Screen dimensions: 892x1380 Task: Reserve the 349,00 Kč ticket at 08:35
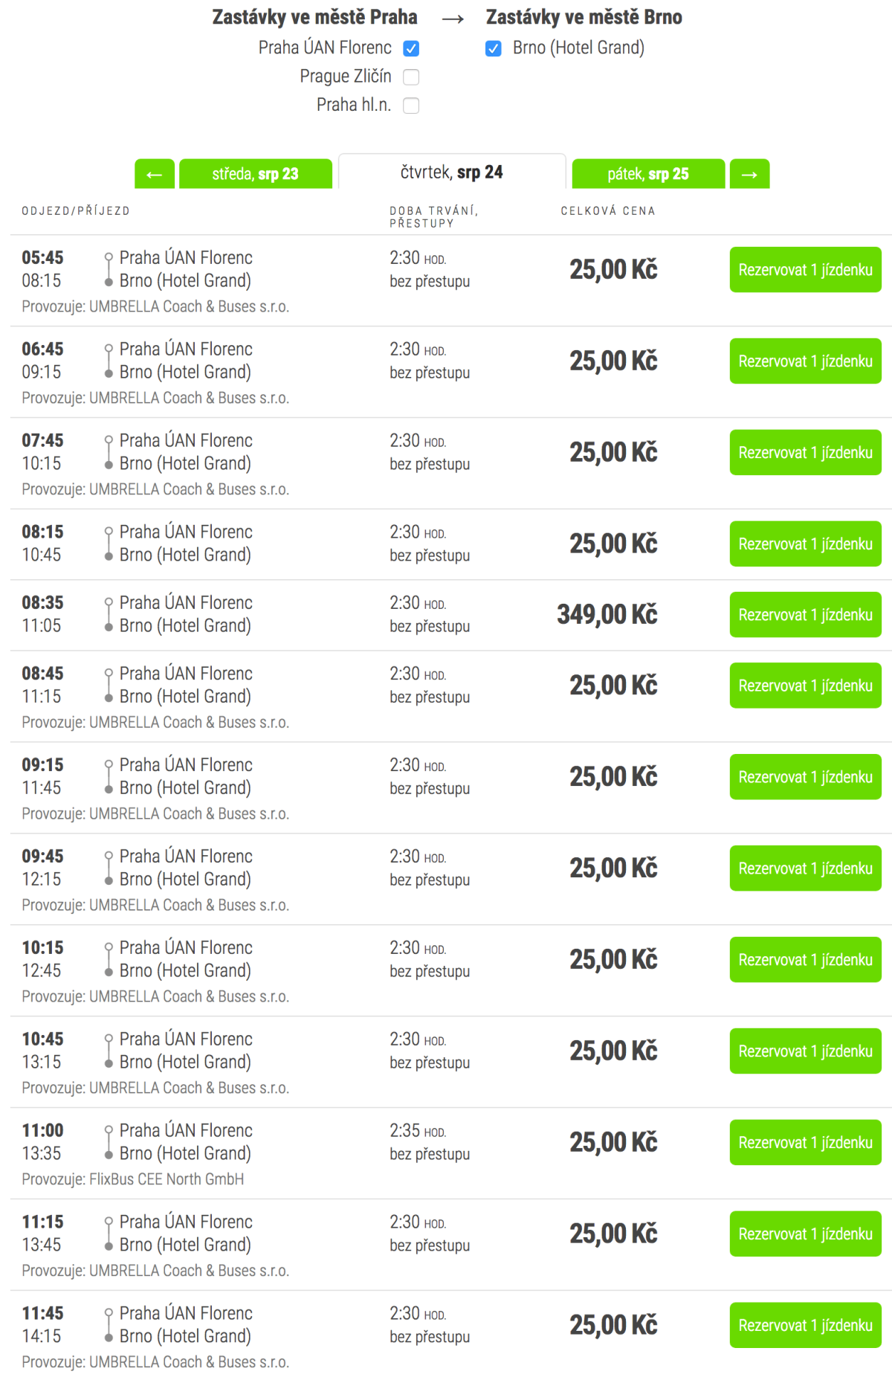point(805,615)
